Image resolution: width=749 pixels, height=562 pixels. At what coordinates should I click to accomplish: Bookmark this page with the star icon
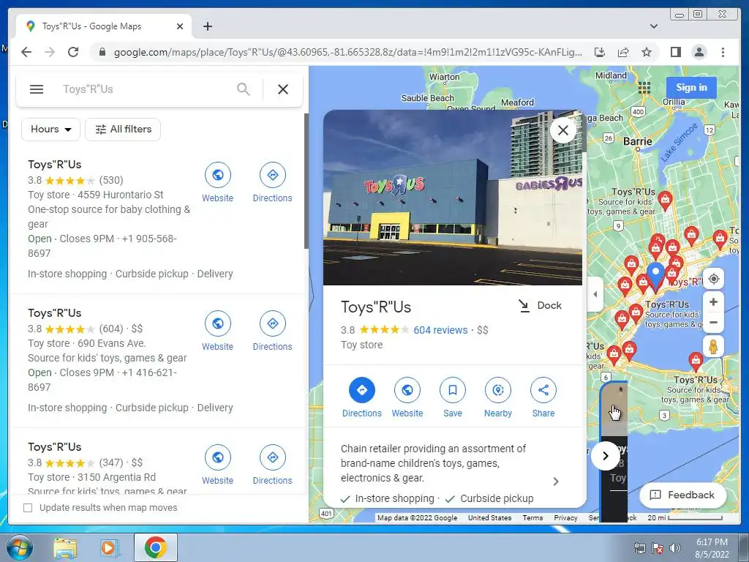[x=647, y=52]
